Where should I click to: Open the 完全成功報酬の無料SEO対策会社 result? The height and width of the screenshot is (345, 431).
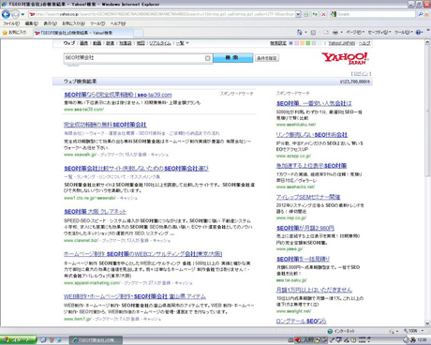tap(105, 125)
